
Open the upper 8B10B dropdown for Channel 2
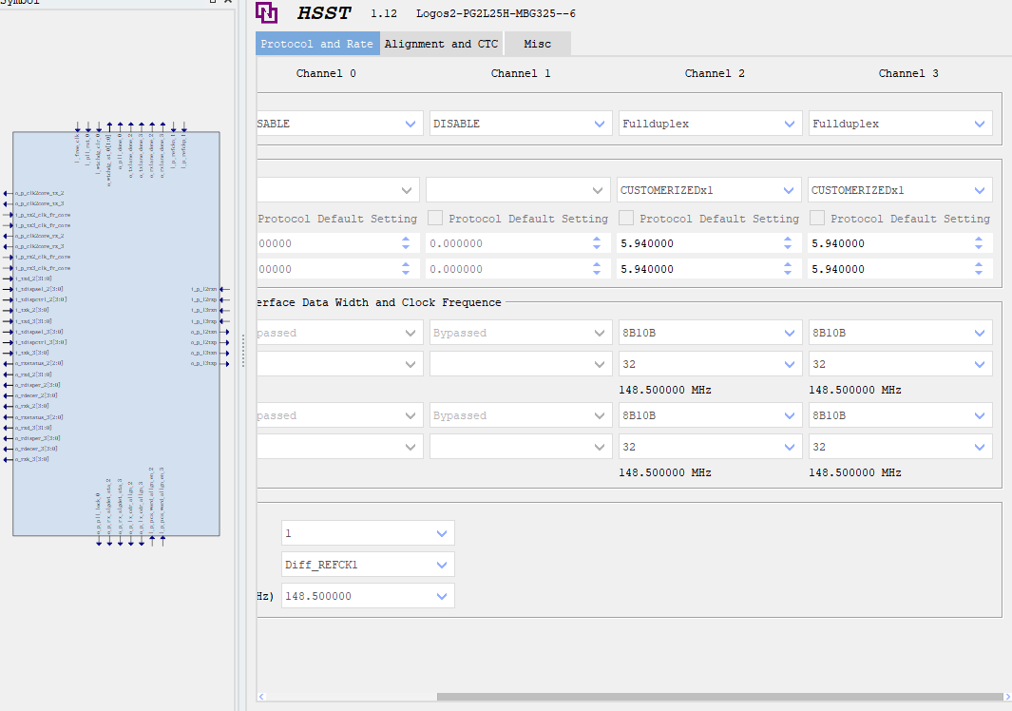[x=710, y=333]
